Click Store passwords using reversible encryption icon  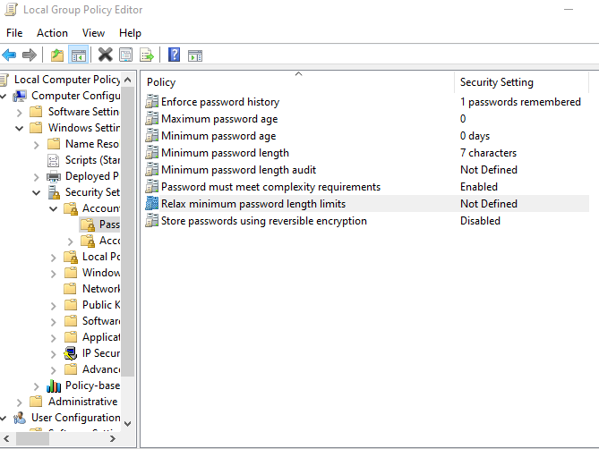pos(151,221)
